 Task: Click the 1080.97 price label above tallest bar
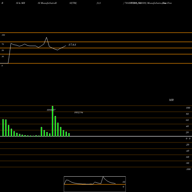[x=51, y=110]
